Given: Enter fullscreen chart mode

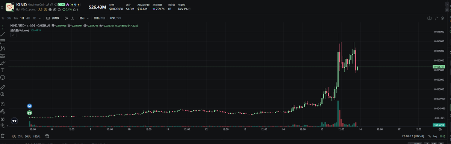Looking at the screenshot, I should click(x=436, y=18).
